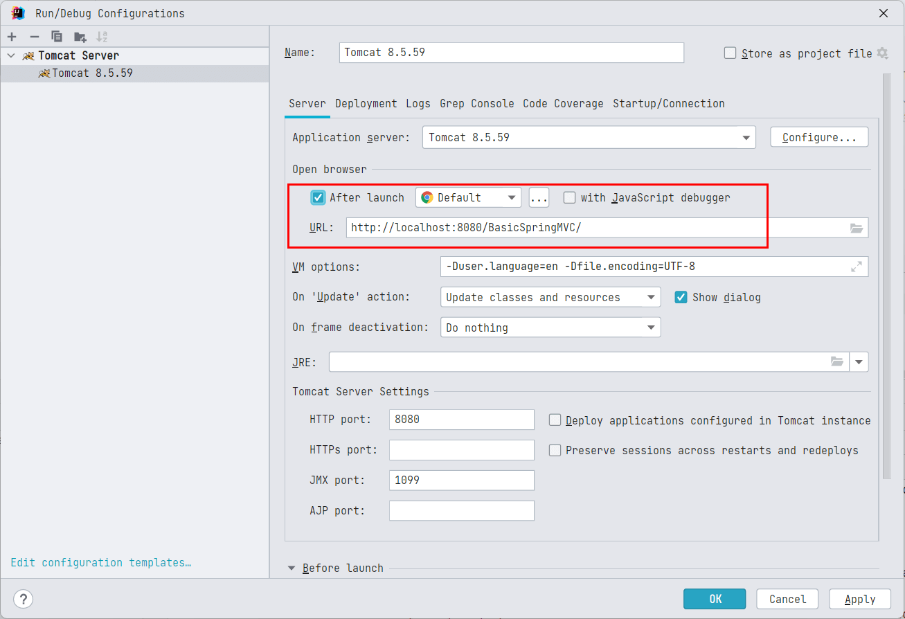Select Tomcat 8.5.59 in configuration tree
This screenshot has width=905, height=619.
coord(134,73)
